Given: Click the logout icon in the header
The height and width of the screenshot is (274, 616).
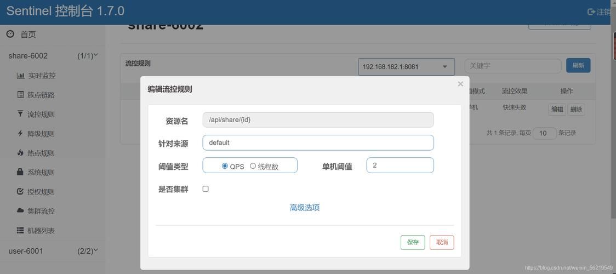Looking at the screenshot, I should pyautogui.click(x=591, y=12).
